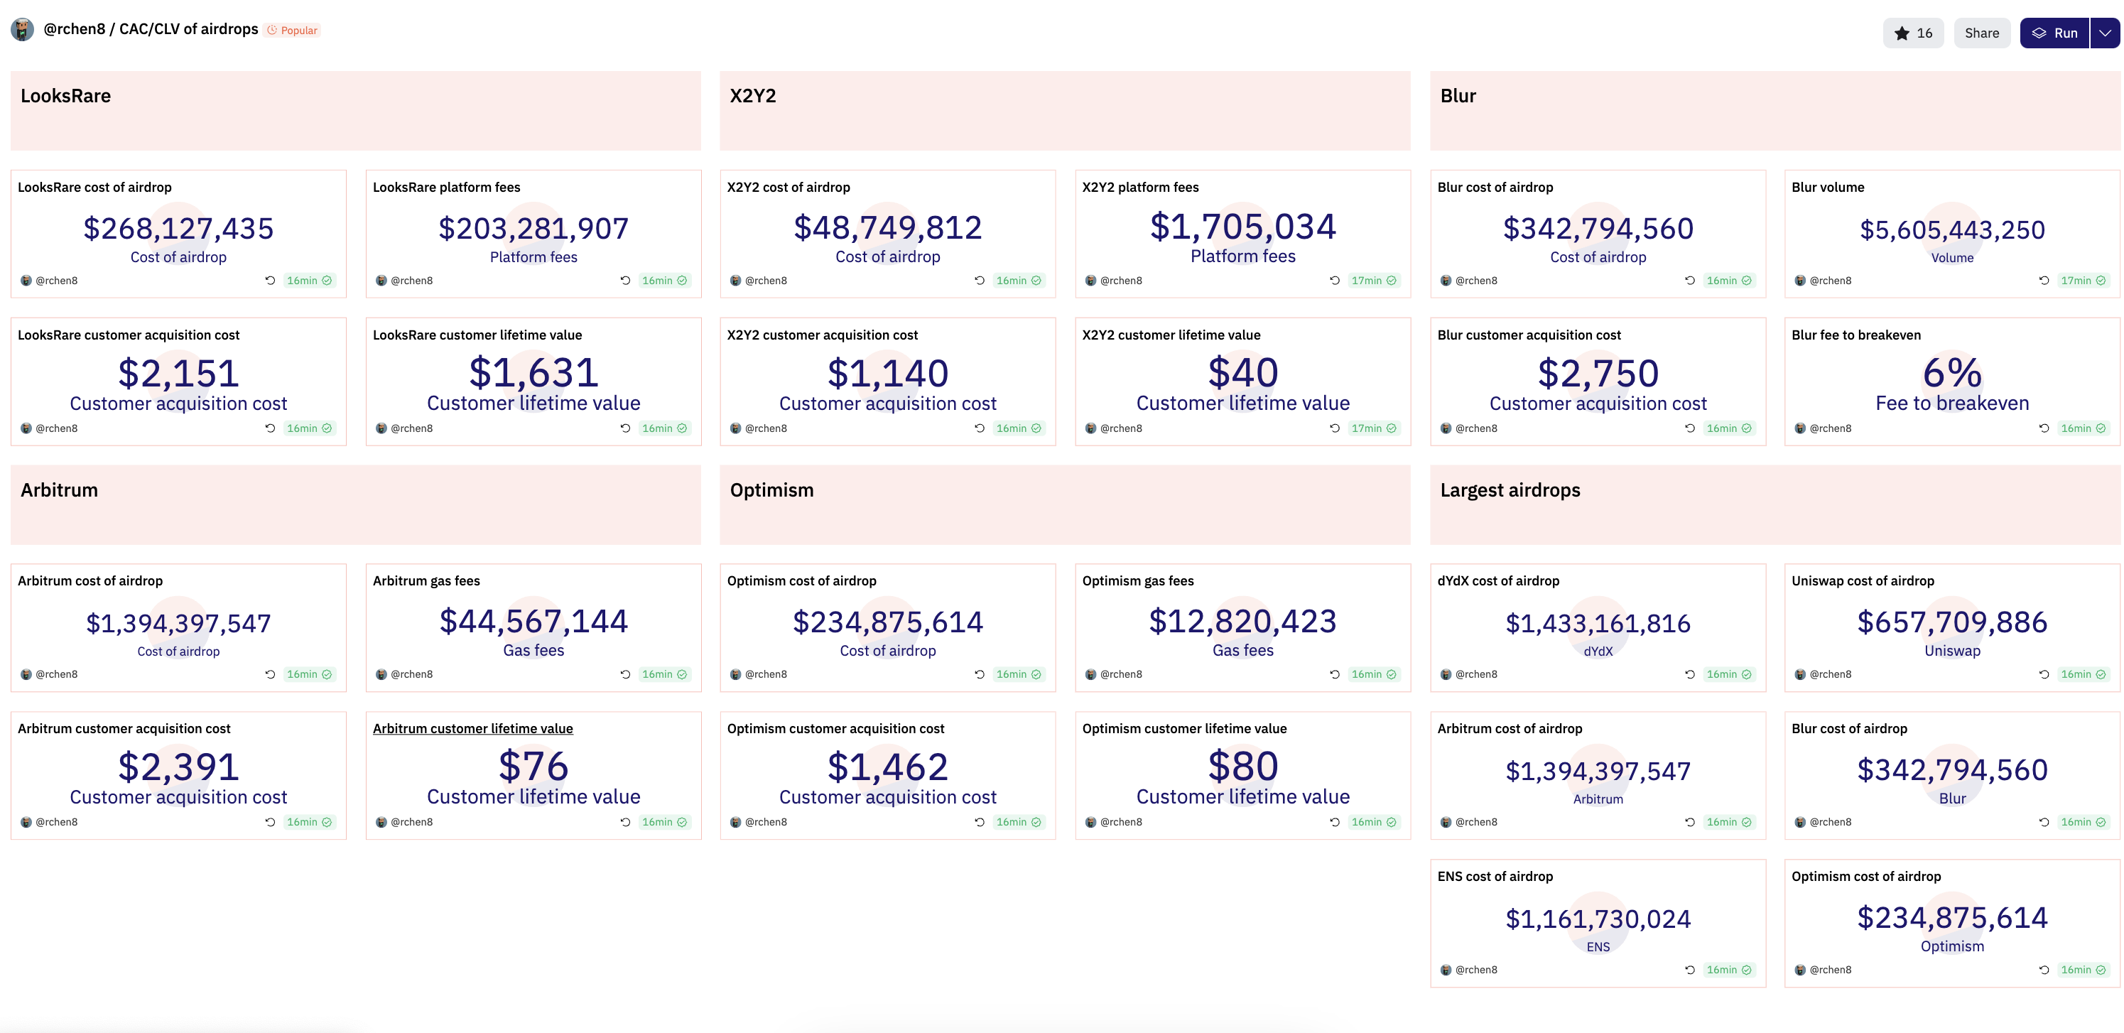Open the Run dropdown arrow
The width and height of the screenshot is (2124, 1033).
2105,33
